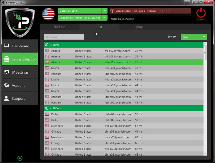Select server atl-a03.ipvanish.com

[124, 56]
